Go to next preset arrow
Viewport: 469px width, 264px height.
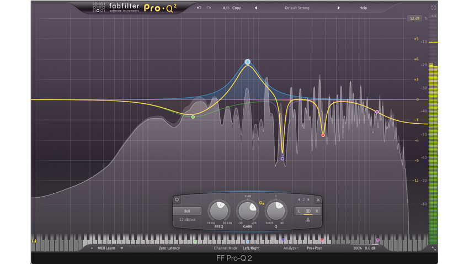pos(339,8)
